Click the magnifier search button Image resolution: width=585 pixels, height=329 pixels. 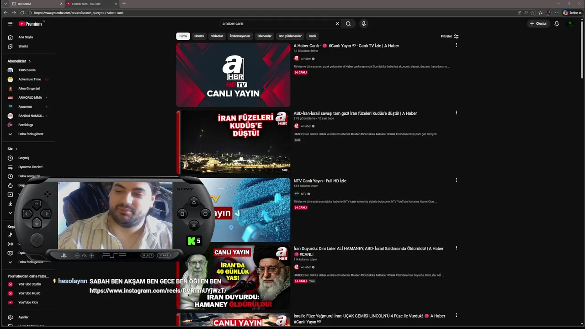[x=348, y=24]
